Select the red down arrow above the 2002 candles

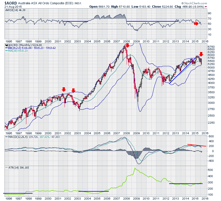click(73, 91)
